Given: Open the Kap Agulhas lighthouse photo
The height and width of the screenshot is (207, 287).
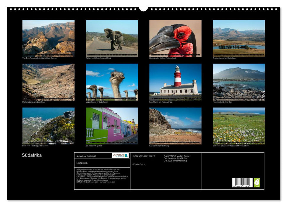Looking at the screenshot, I should coord(175,82).
